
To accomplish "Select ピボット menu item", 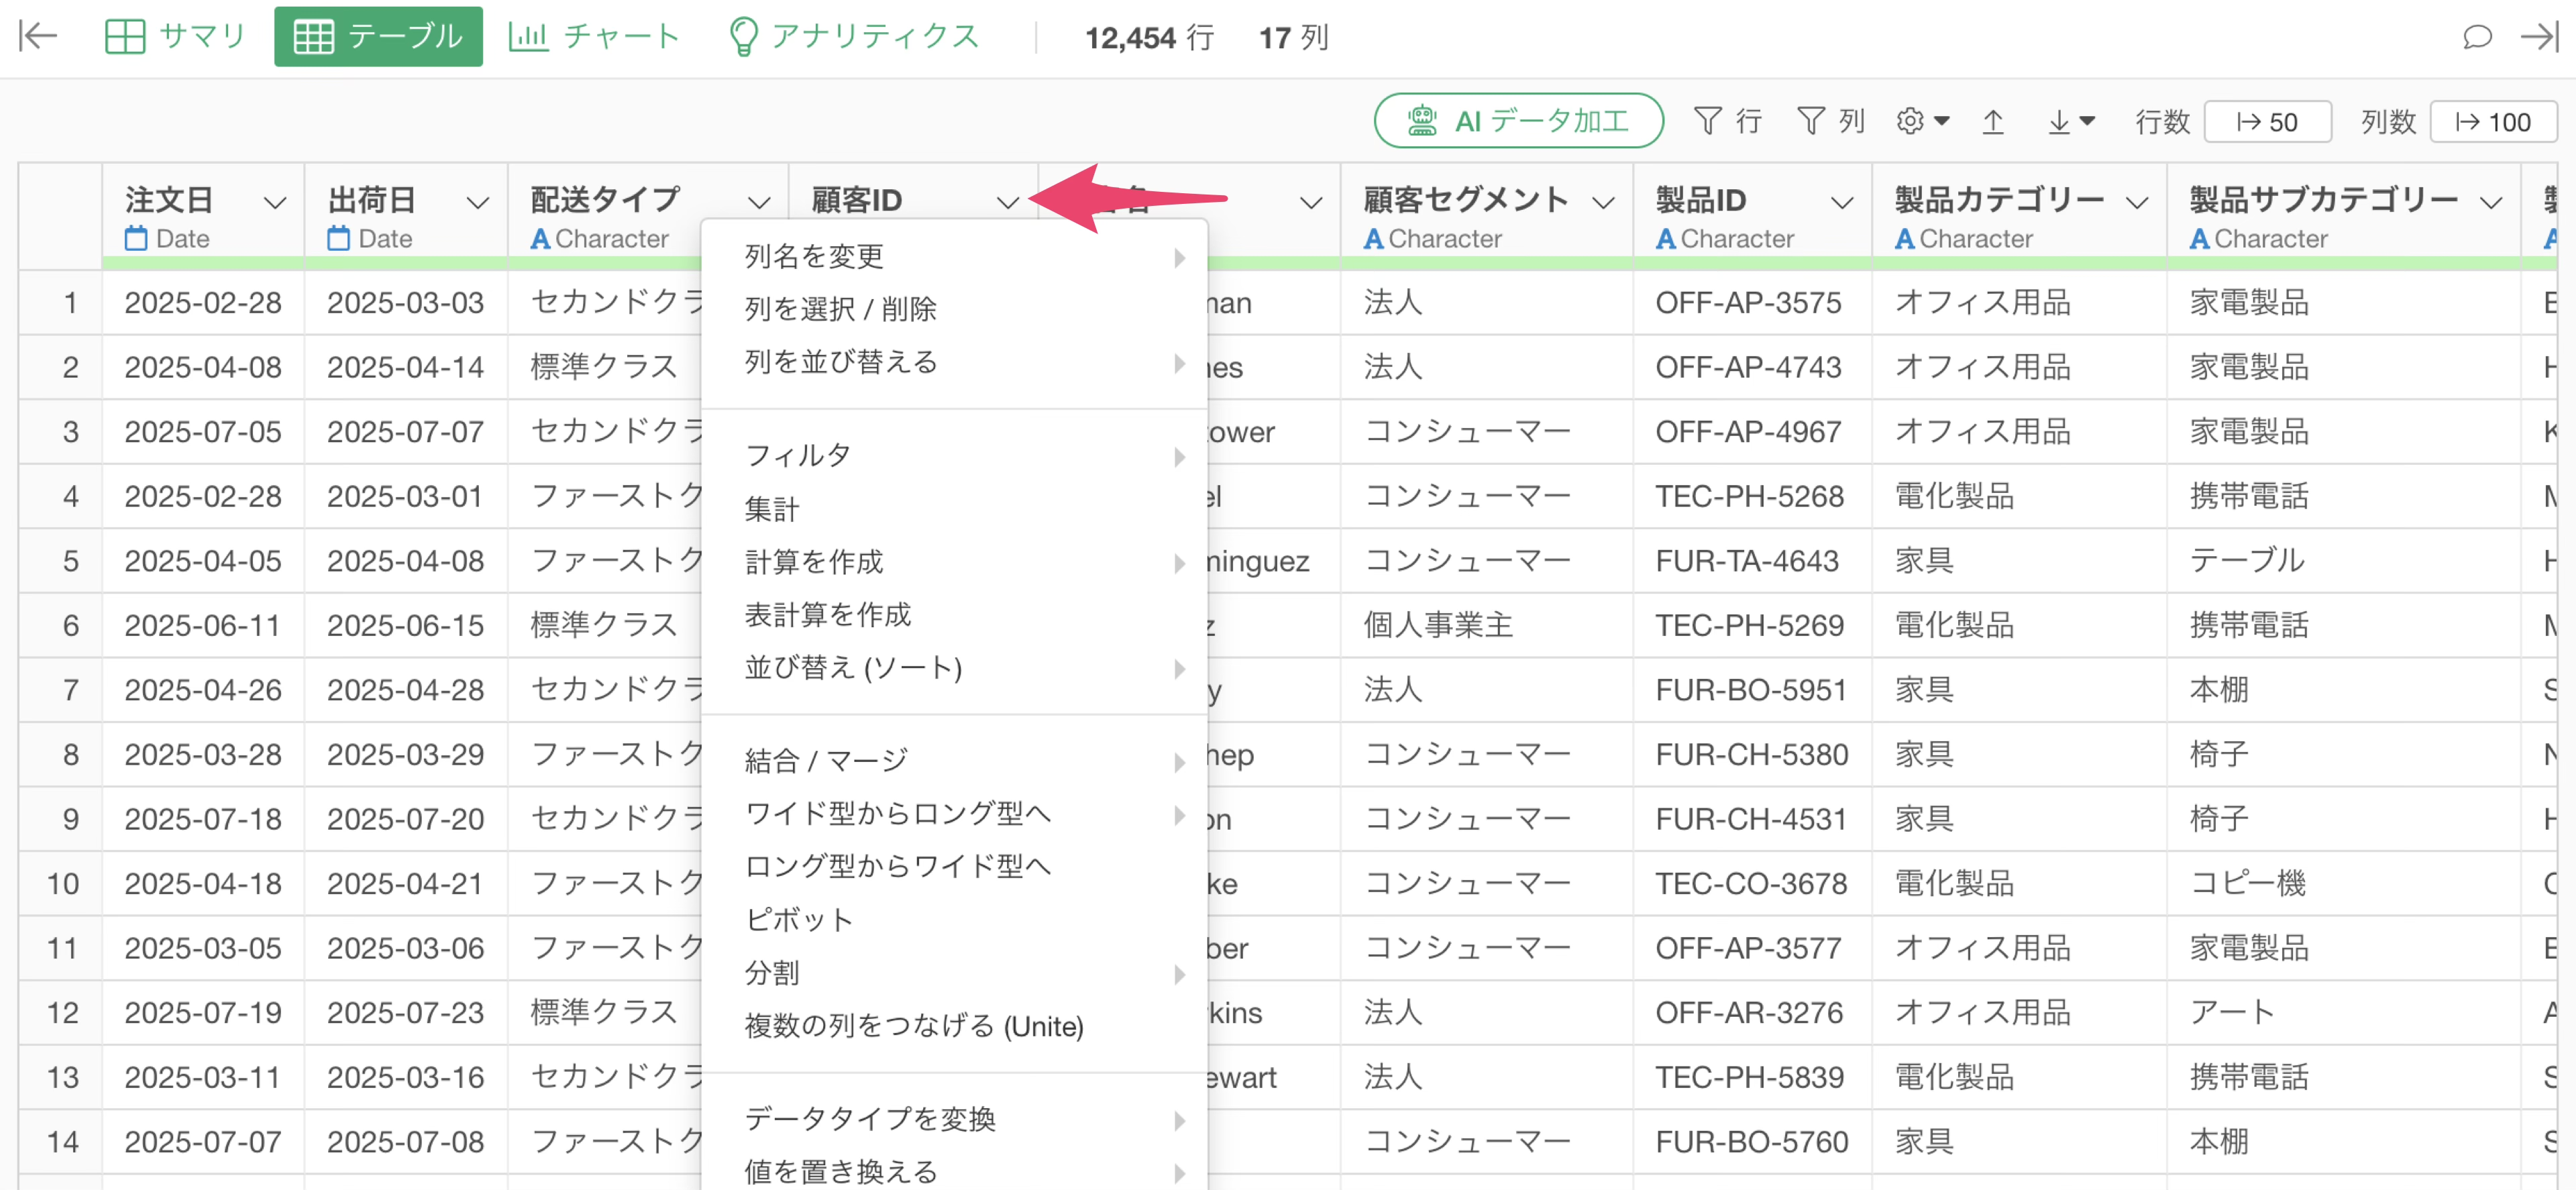I will [955, 920].
